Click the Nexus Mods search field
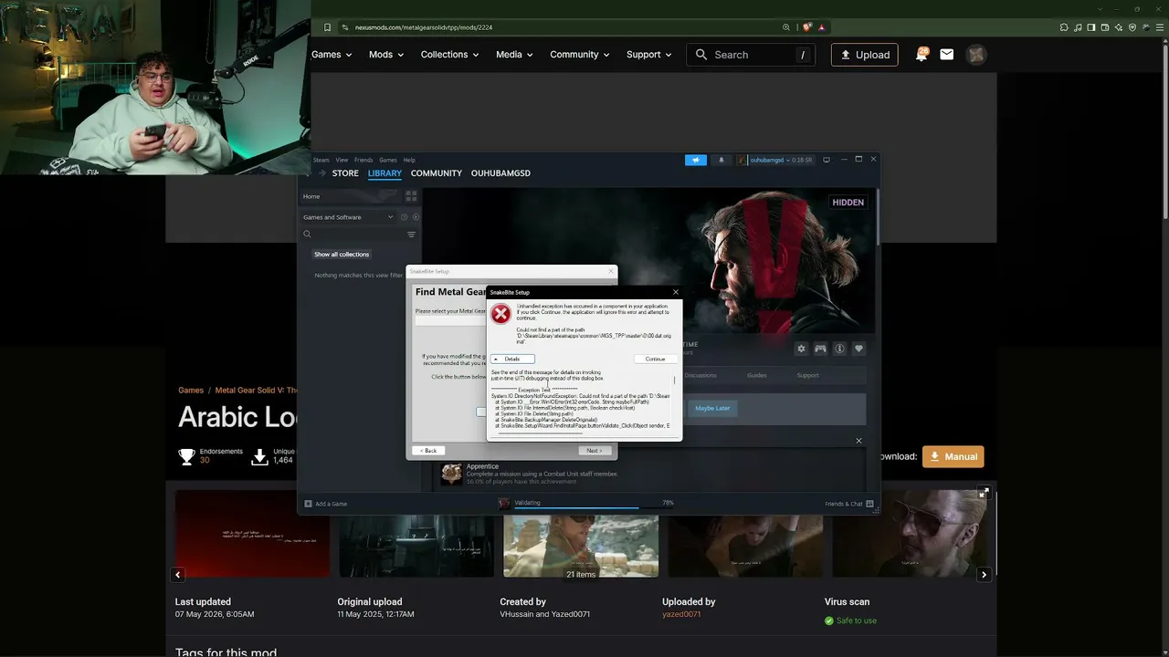1169x657 pixels. 752,55
